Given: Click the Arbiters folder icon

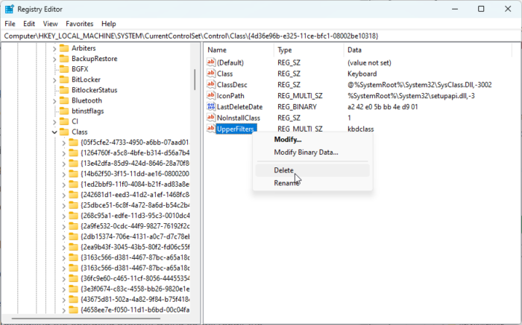Looking at the screenshot, I should click(x=64, y=48).
